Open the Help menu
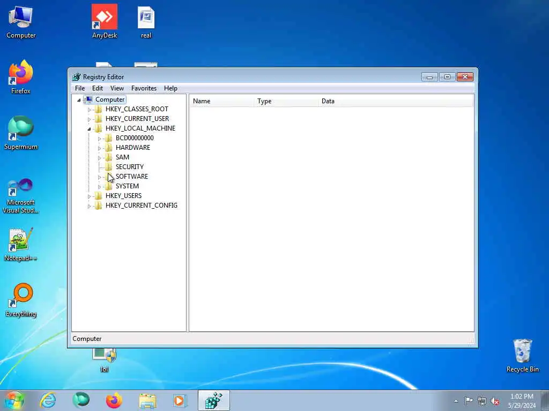The height and width of the screenshot is (411, 549). pyautogui.click(x=170, y=88)
